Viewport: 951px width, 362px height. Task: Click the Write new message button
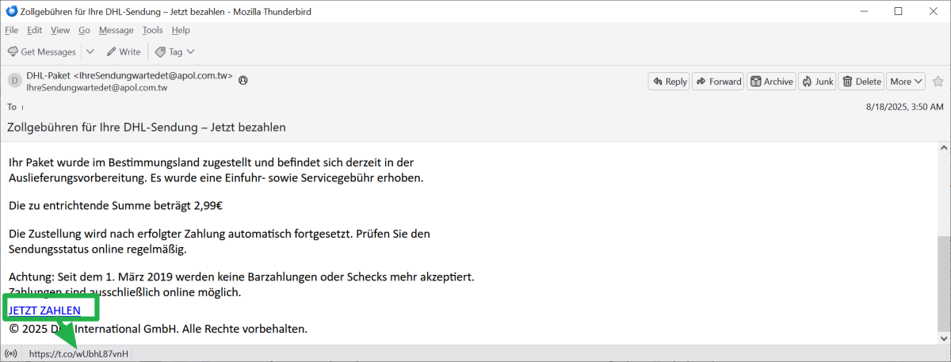124,51
